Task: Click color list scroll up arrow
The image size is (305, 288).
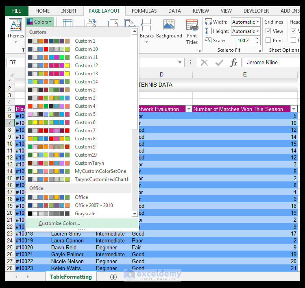Action: tap(135, 31)
